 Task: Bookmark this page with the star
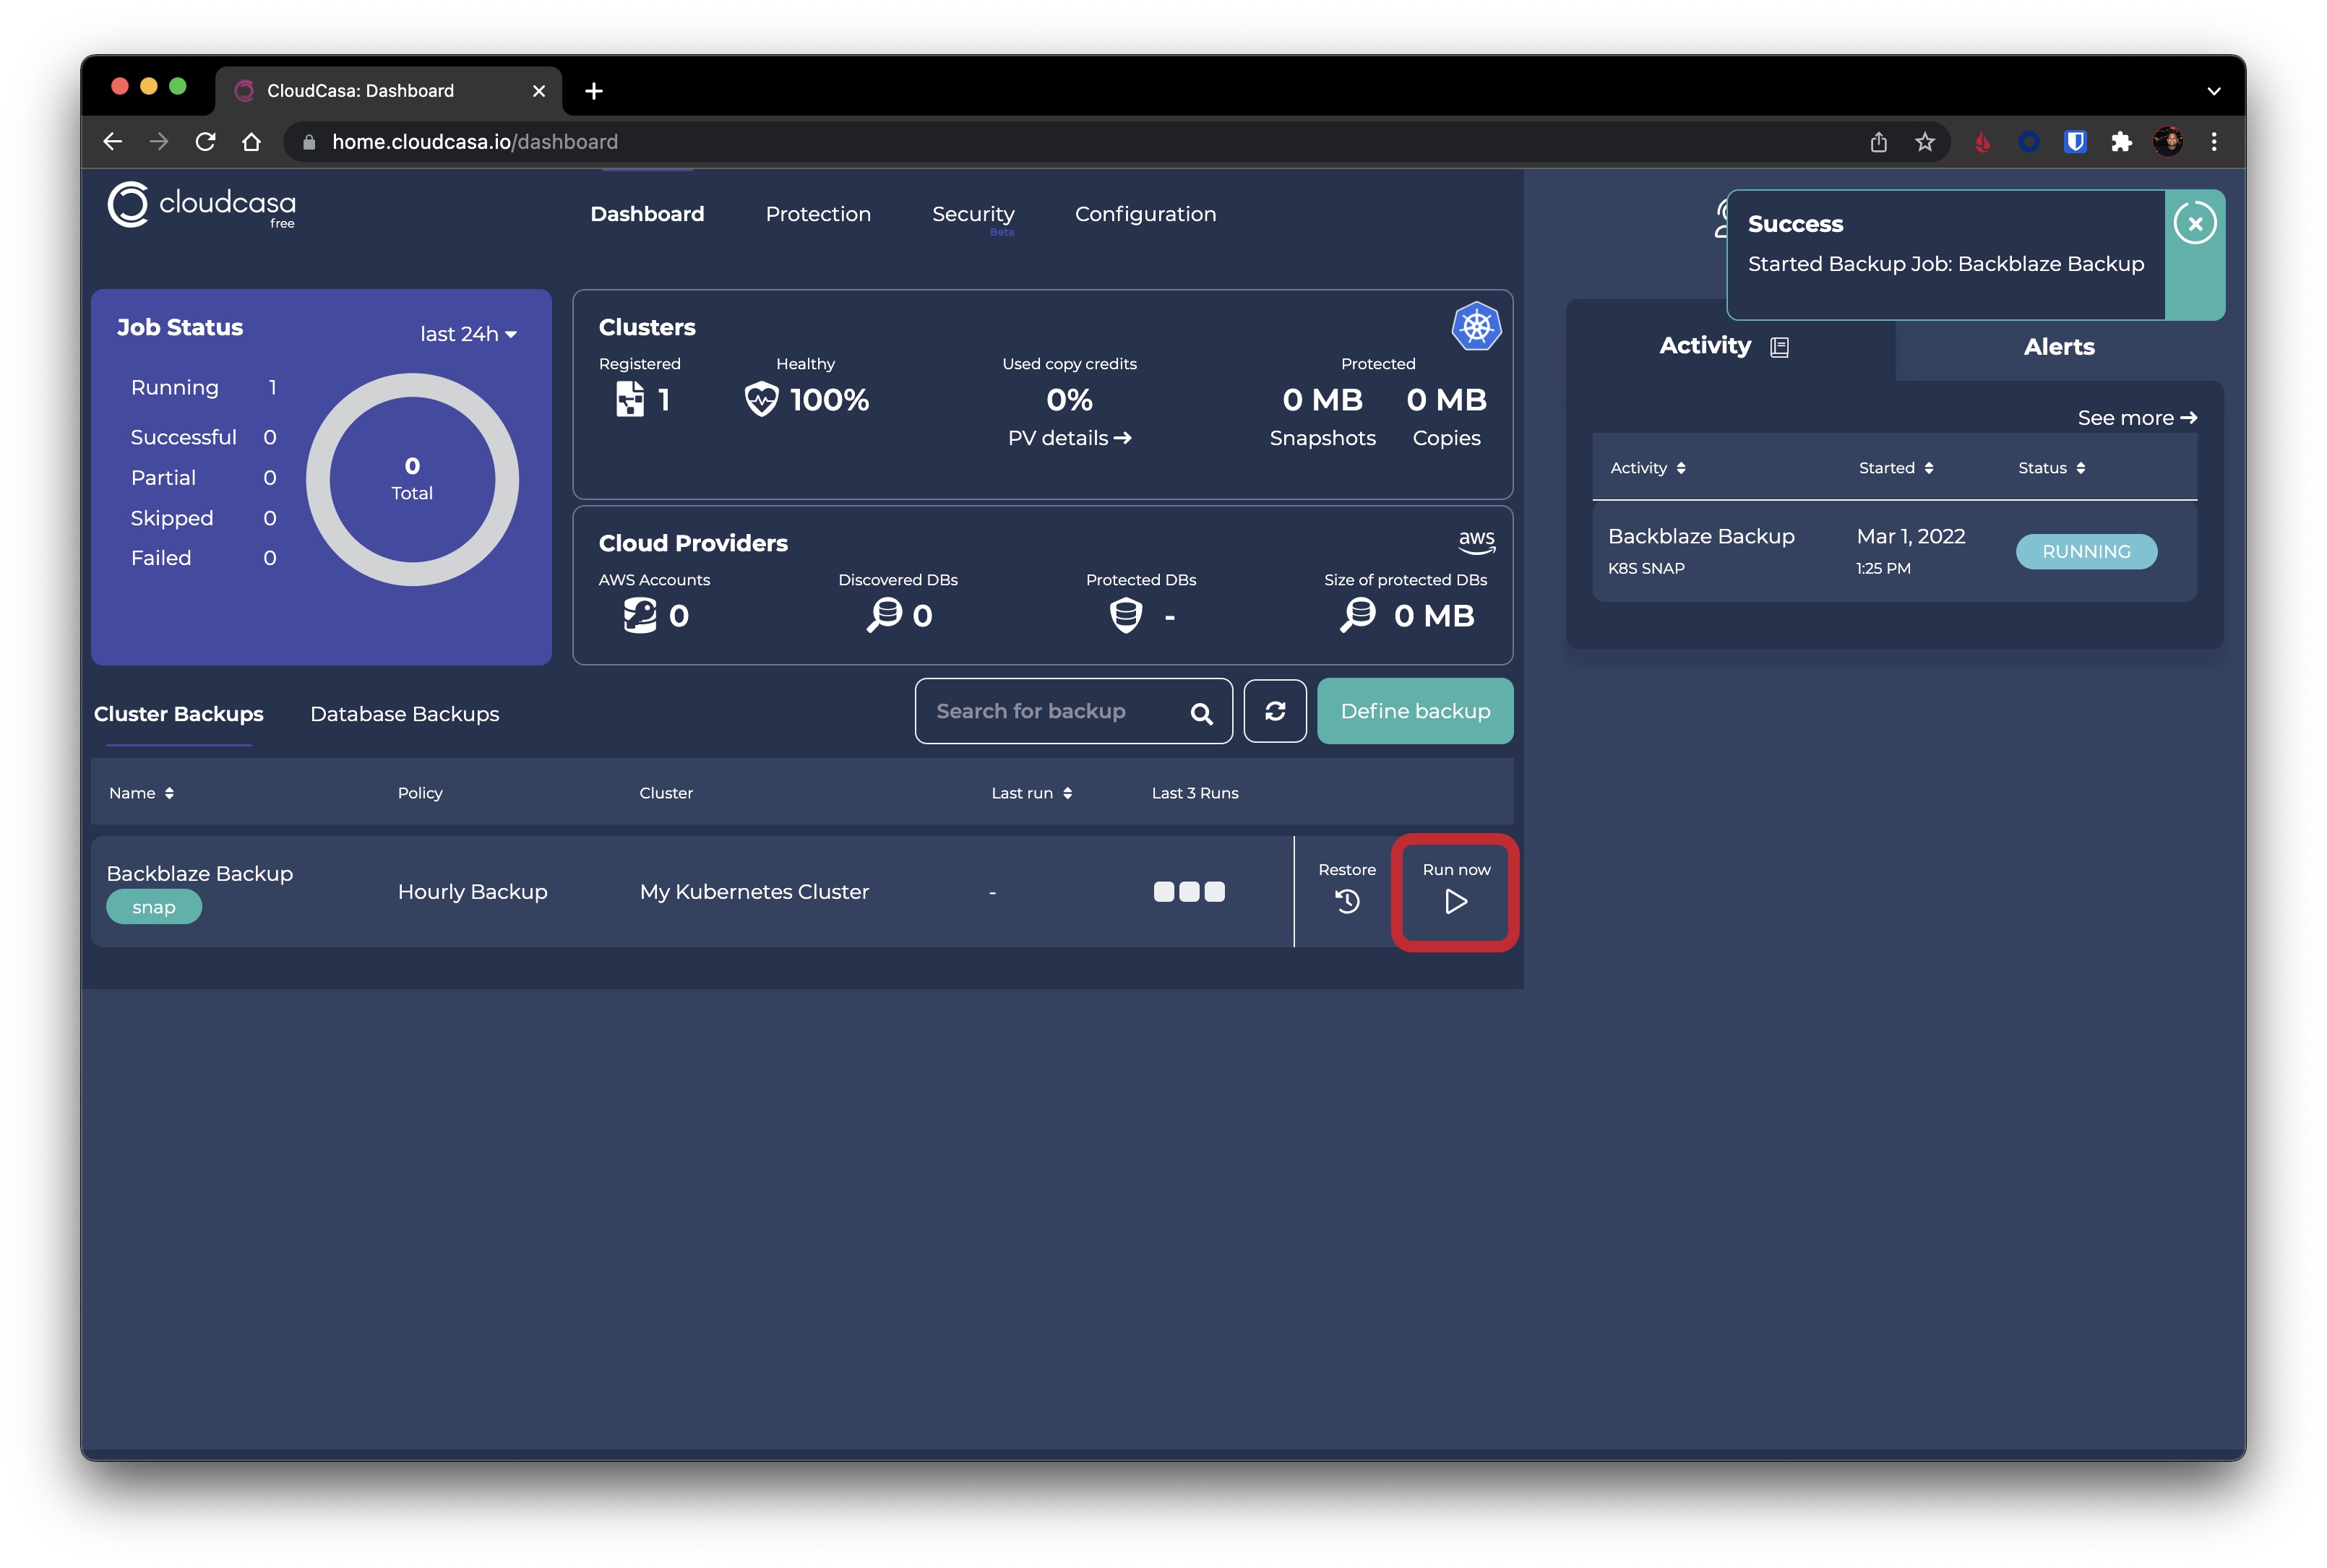[x=1924, y=142]
